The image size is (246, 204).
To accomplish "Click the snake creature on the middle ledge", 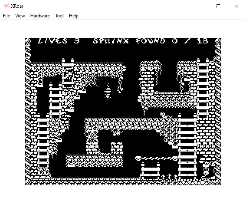I will point(164,115).
